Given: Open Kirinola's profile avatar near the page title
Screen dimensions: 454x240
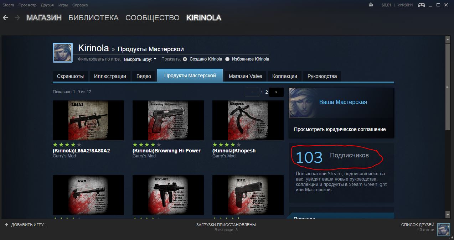Looking at the screenshot, I should pyautogui.click(x=63, y=53).
